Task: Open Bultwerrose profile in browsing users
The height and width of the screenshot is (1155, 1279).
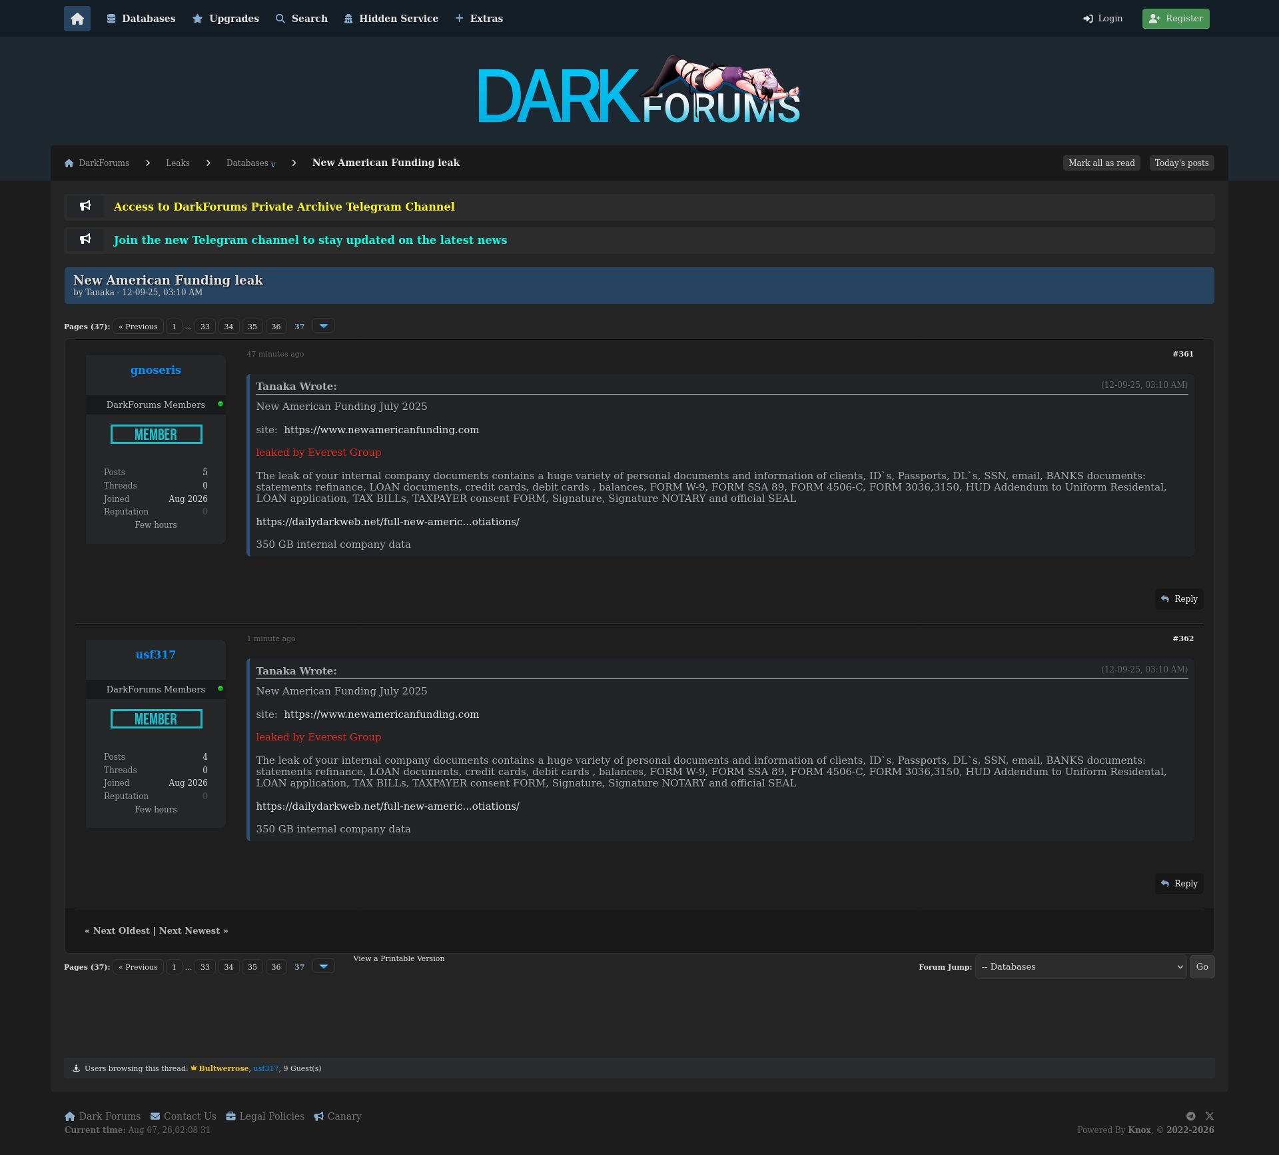Action: pyautogui.click(x=223, y=1068)
